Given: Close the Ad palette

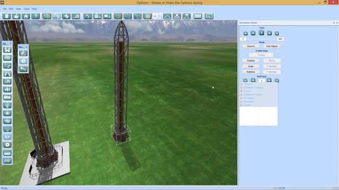Looking at the screenshot, I should pyautogui.click(x=11, y=44).
